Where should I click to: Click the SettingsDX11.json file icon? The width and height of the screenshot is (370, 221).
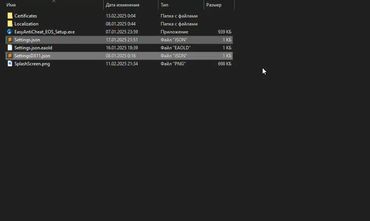10,56
